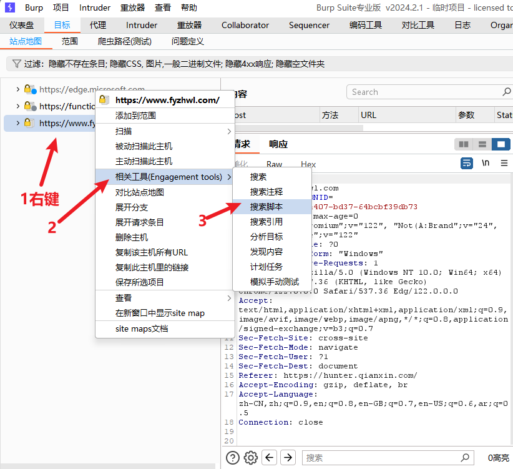This screenshot has height=469, width=513.
Task: Click the www.fy host lock icon
Action: click(29, 123)
